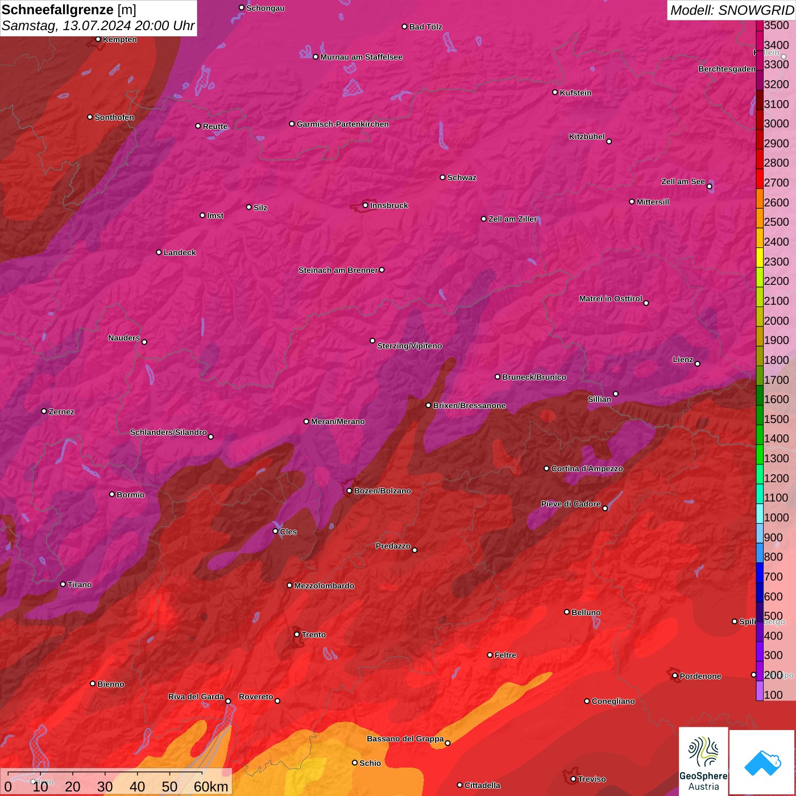Image resolution: width=796 pixels, height=796 pixels.
Task: Click the 2300 m yellow legend swatch
Action: [760, 258]
